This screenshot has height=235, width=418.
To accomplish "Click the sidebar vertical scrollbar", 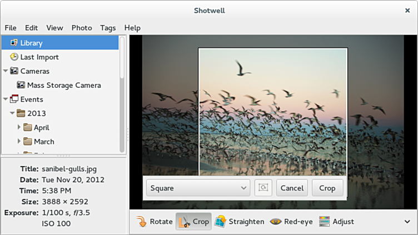I will pos(122,94).
